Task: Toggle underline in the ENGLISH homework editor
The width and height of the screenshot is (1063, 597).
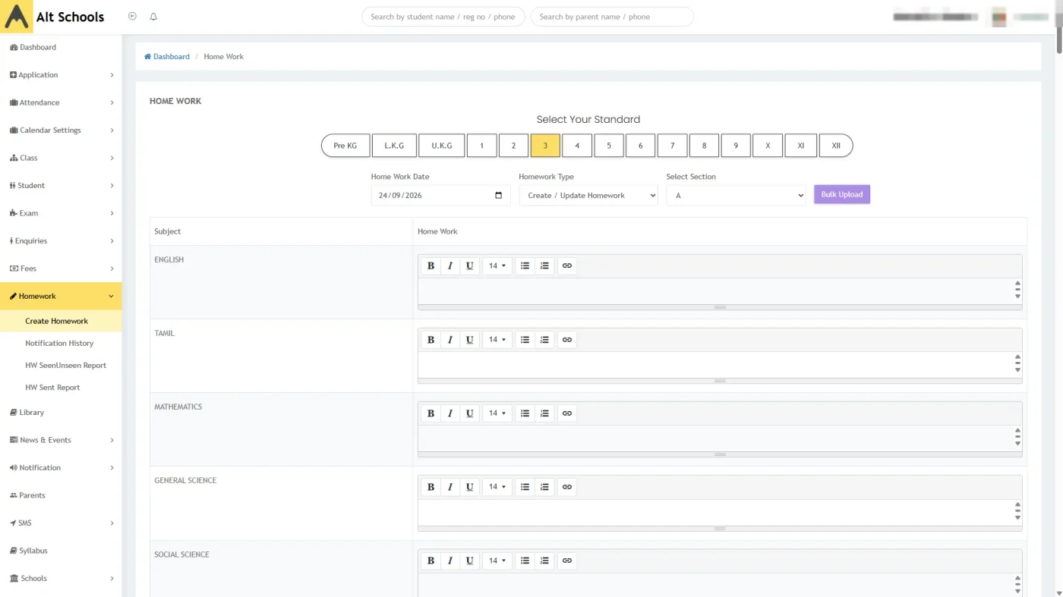Action: [x=470, y=266]
